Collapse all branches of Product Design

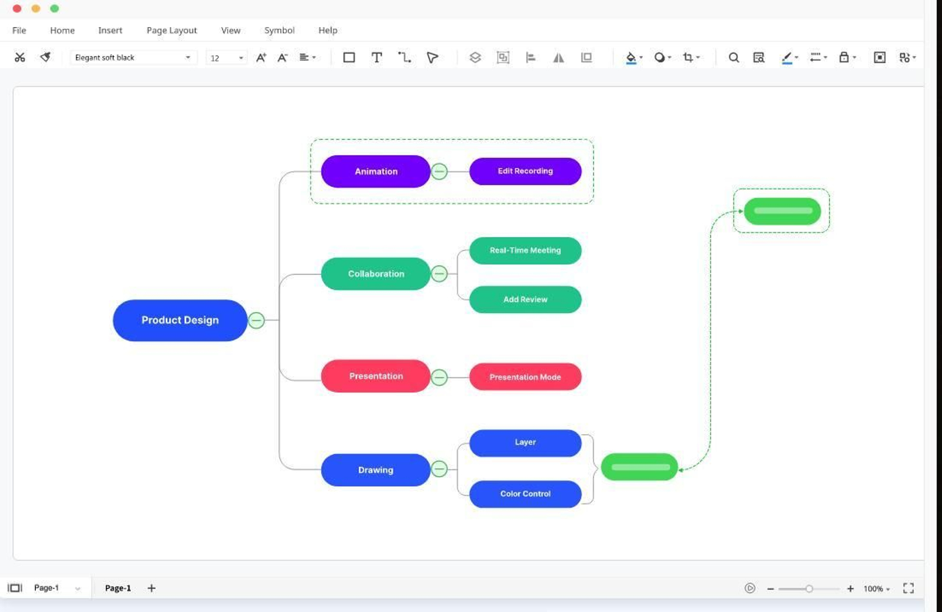[x=256, y=320]
